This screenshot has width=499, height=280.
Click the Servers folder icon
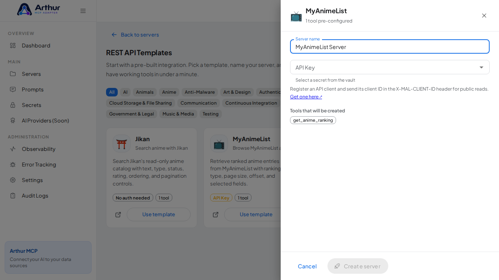coord(13,74)
